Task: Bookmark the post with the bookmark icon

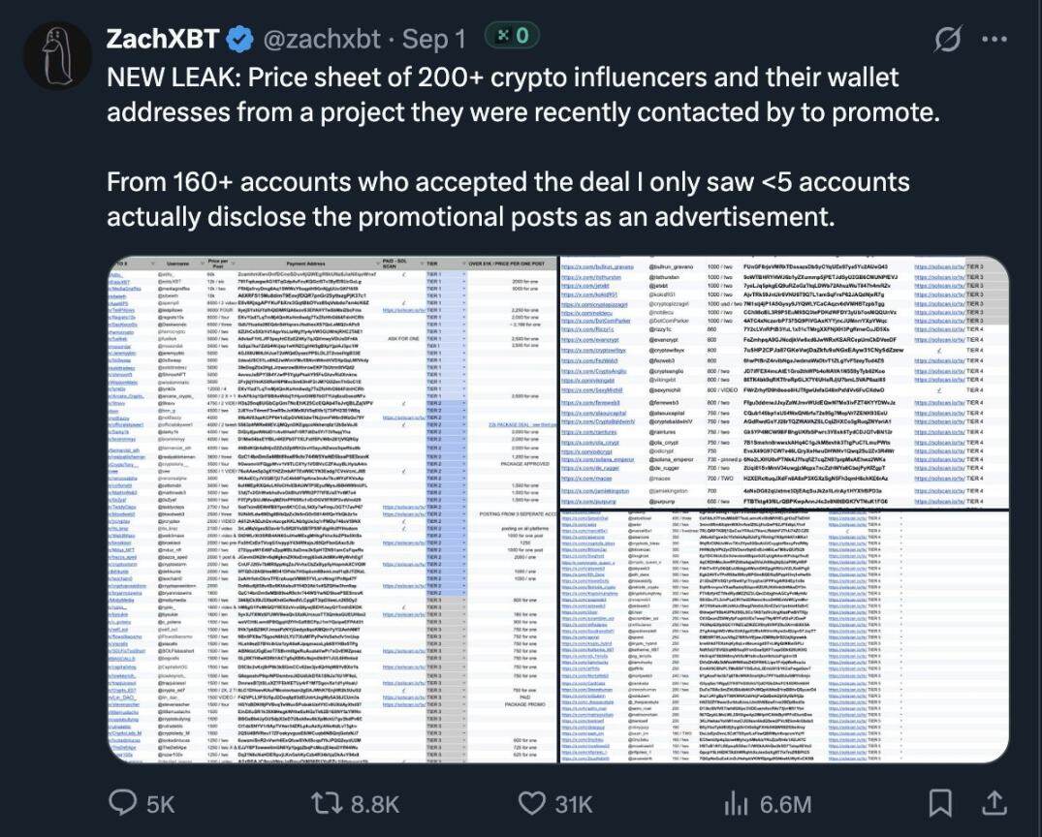Action: pos(939,803)
